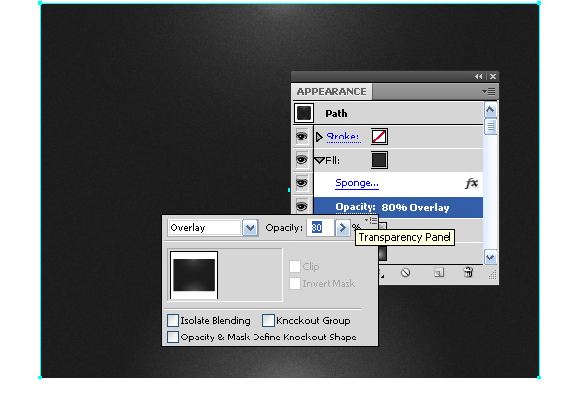Click the blending mode dropdown arrow
The image size is (585, 398).
[x=250, y=227]
